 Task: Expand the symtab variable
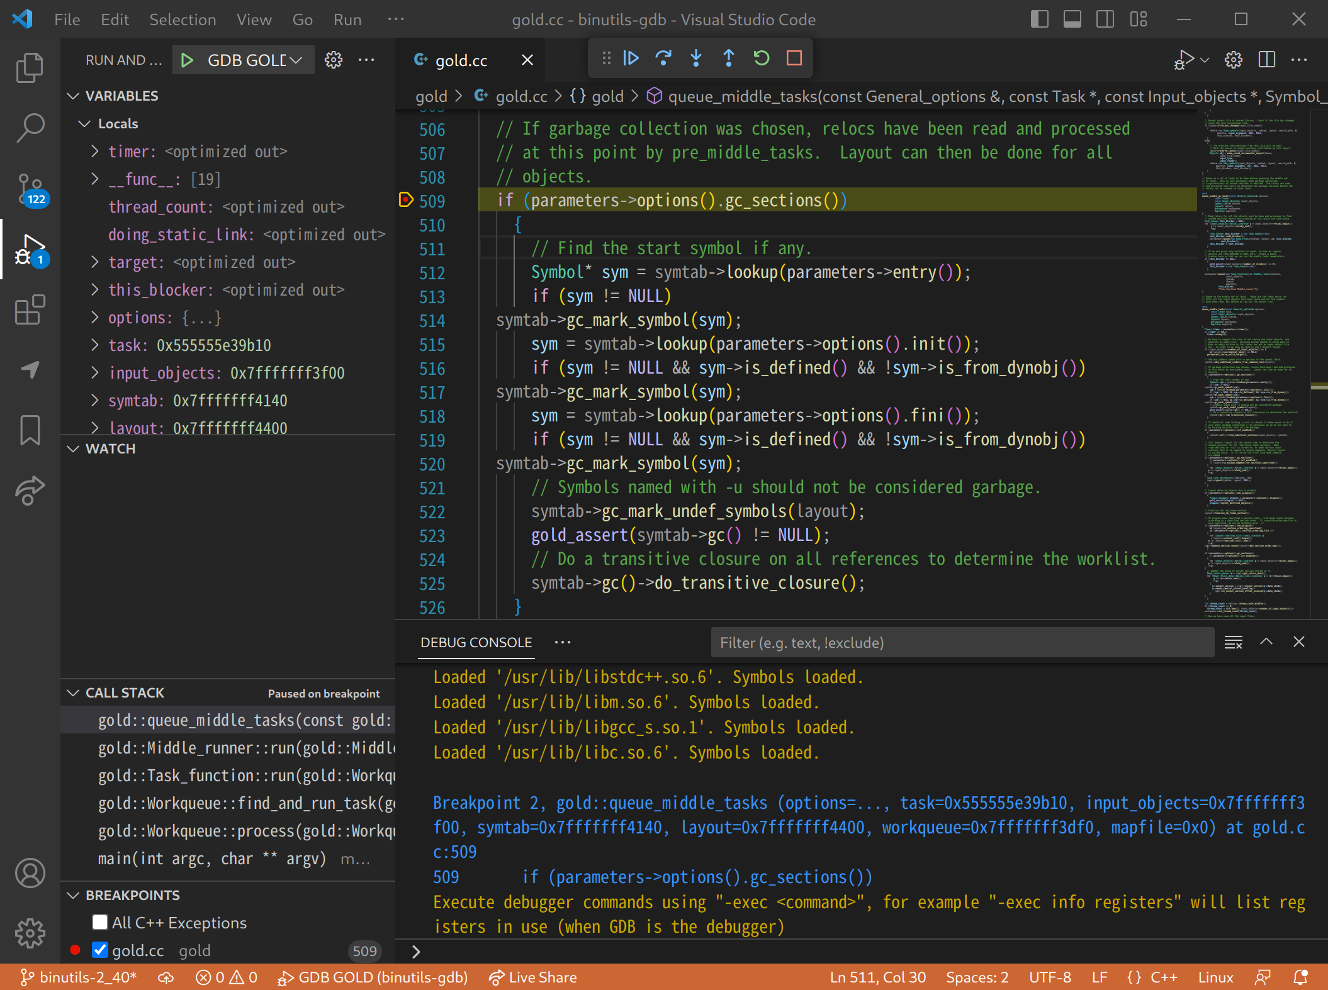(95, 400)
